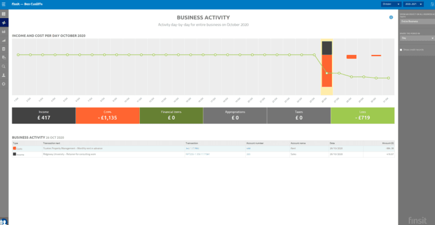Open the stamp sidebar icon
Viewport: 435px width, 225px height.
3,75
